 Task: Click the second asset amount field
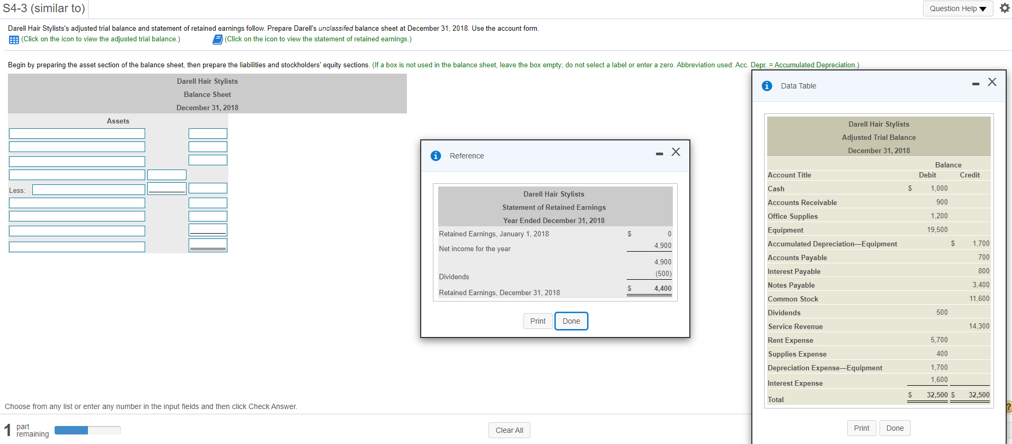tap(208, 147)
